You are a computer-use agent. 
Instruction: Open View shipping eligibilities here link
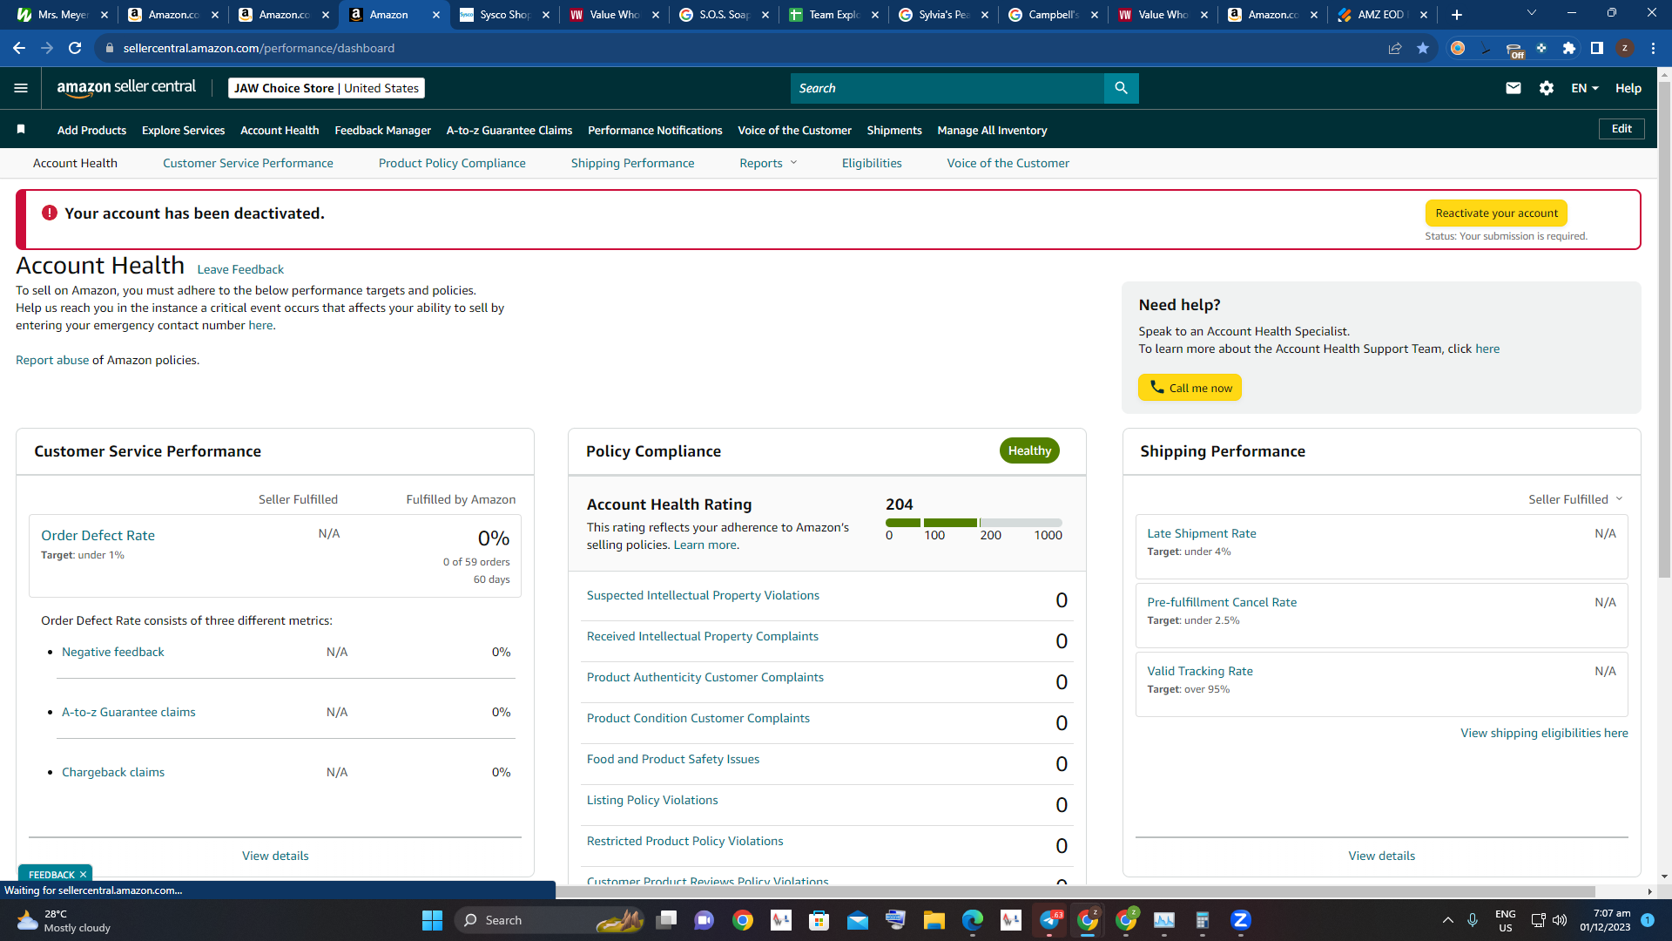1544,733
